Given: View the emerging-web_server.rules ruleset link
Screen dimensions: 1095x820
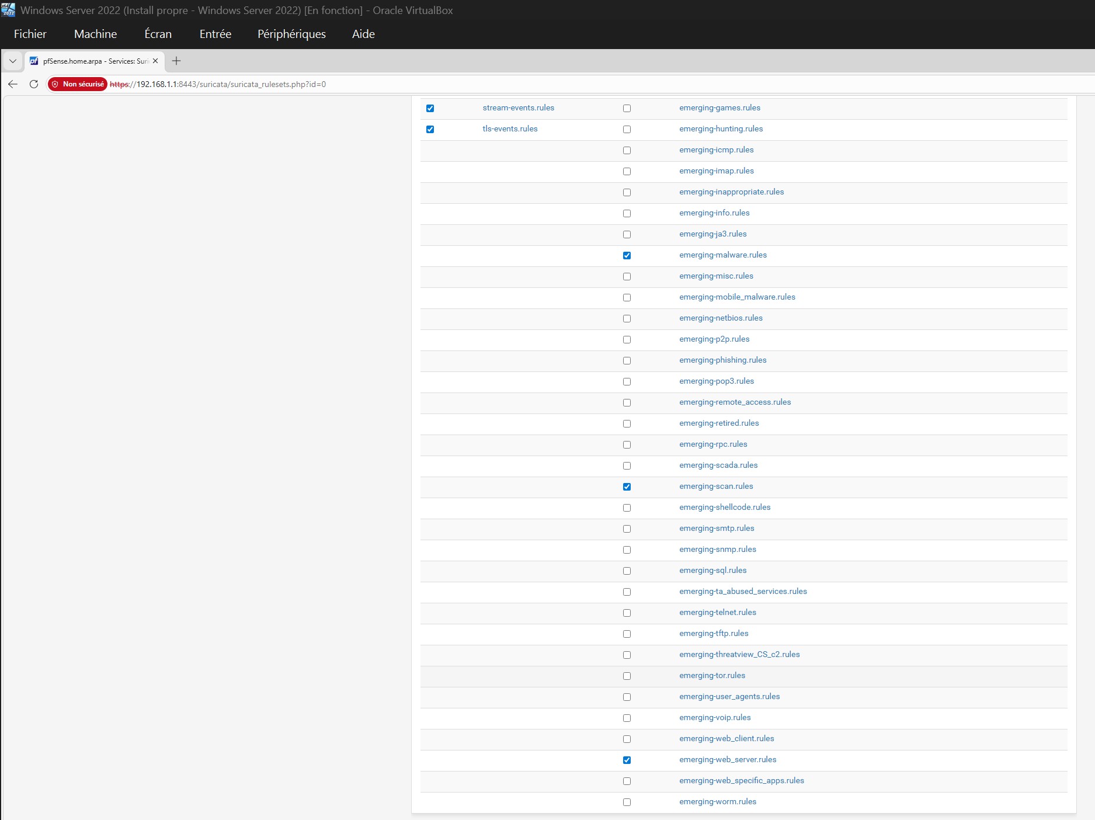Looking at the screenshot, I should 728,759.
